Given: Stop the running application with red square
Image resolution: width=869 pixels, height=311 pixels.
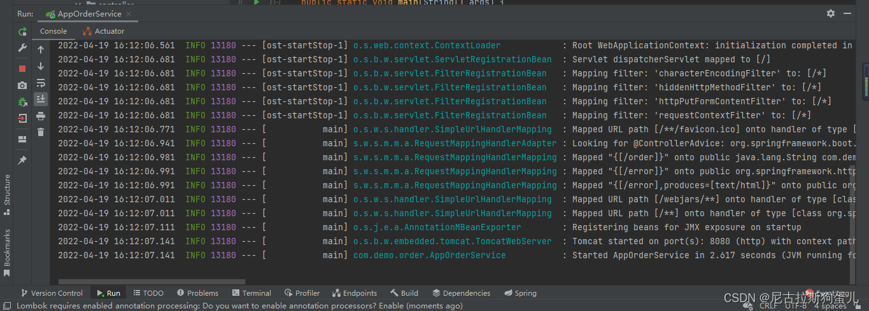Looking at the screenshot, I should 22,69.
